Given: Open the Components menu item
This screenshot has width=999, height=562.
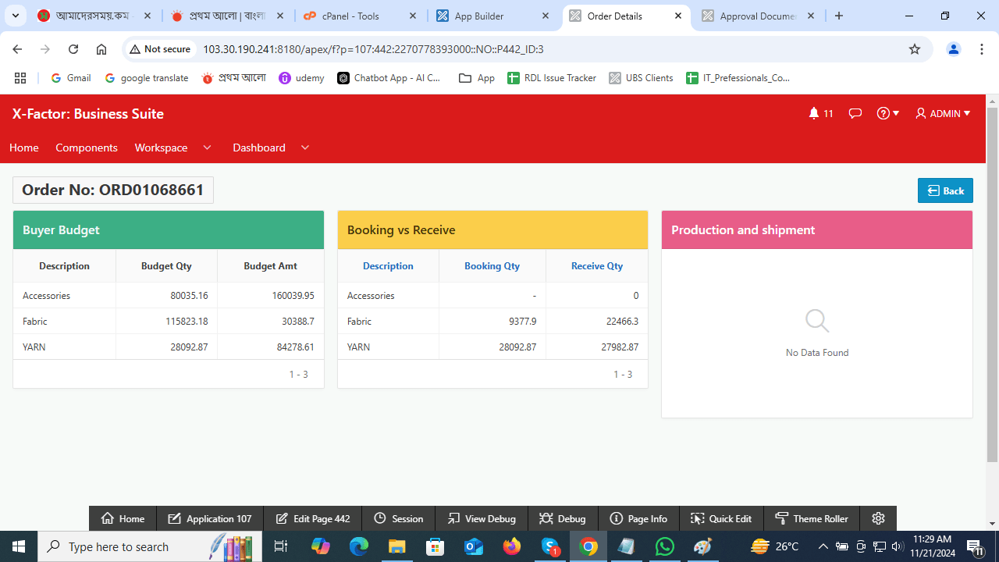Looking at the screenshot, I should [x=86, y=148].
